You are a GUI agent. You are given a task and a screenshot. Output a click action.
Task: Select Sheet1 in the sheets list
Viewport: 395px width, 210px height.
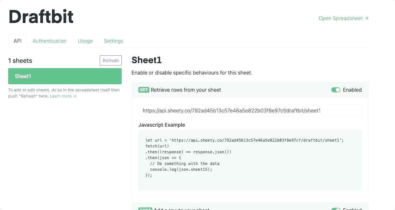pyautogui.click(x=65, y=76)
